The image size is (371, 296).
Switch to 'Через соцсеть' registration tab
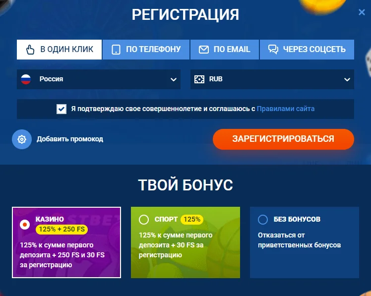pos(307,50)
